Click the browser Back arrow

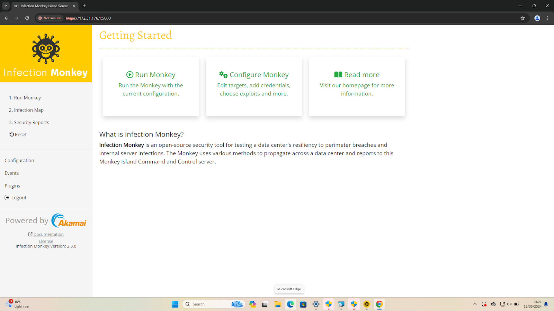tap(6, 18)
